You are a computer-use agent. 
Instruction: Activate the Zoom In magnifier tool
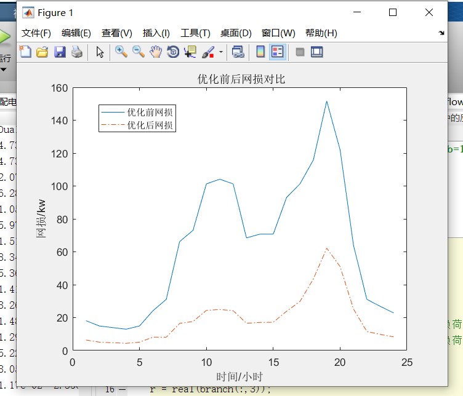pyautogui.click(x=121, y=52)
